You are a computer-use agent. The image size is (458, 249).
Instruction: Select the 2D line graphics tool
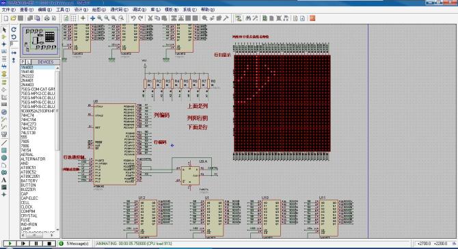click(4, 143)
